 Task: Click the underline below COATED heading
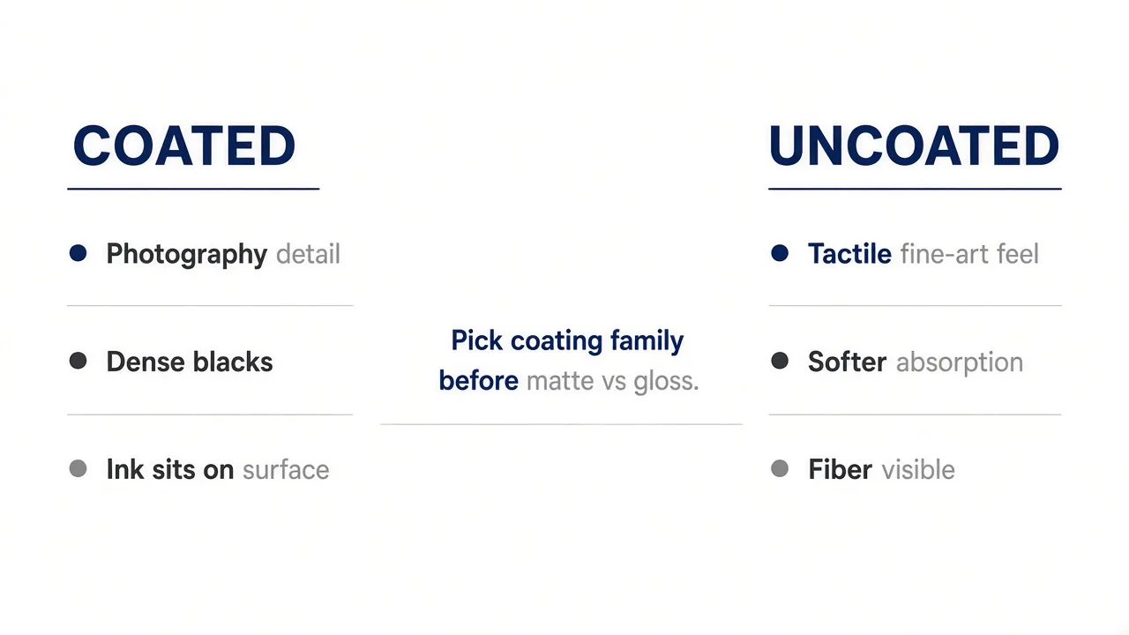(x=193, y=188)
